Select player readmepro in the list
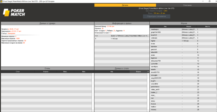The width and height of the screenshot is (217, 112). tap(183, 29)
